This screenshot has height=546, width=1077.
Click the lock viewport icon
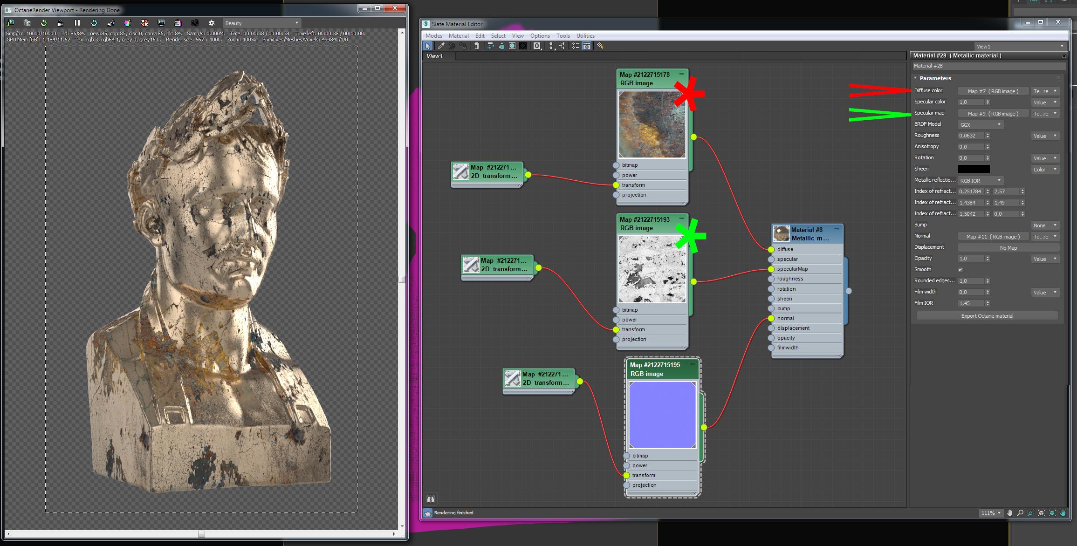pos(61,23)
